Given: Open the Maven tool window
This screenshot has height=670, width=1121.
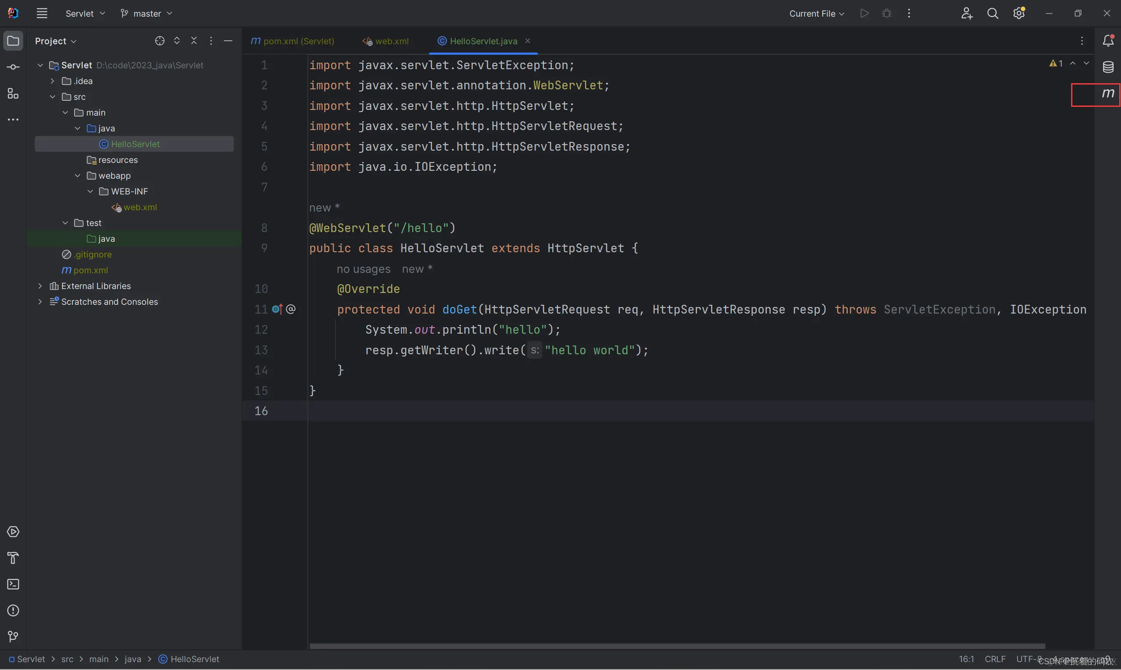Looking at the screenshot, I should point(1107,94).
